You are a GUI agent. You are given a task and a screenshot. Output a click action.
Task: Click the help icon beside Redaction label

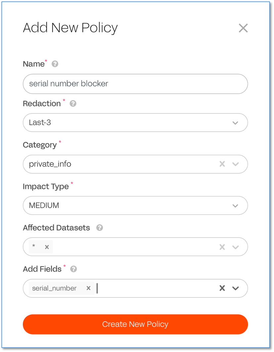(73, 104)
